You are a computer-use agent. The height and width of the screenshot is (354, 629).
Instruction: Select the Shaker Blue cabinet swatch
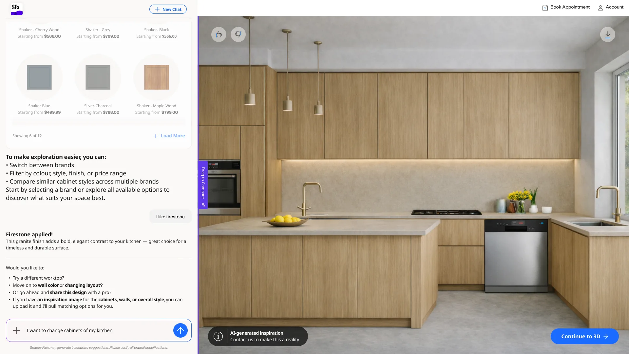(39, 77)
